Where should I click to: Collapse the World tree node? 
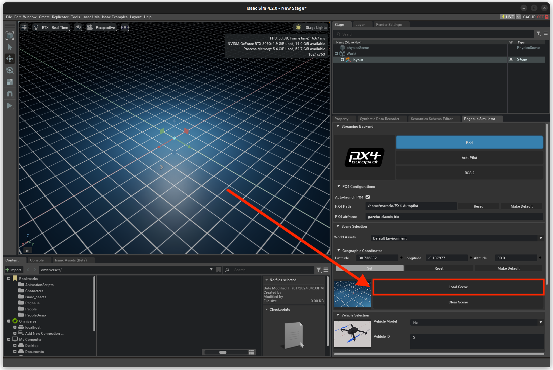(x=336, y=54)
